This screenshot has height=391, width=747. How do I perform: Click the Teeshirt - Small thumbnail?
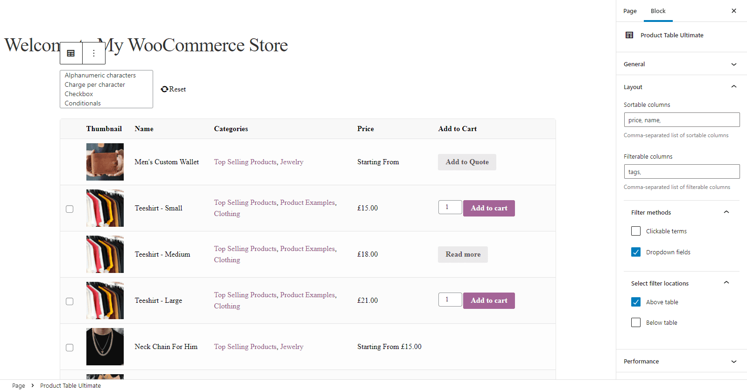click(105, 208)
